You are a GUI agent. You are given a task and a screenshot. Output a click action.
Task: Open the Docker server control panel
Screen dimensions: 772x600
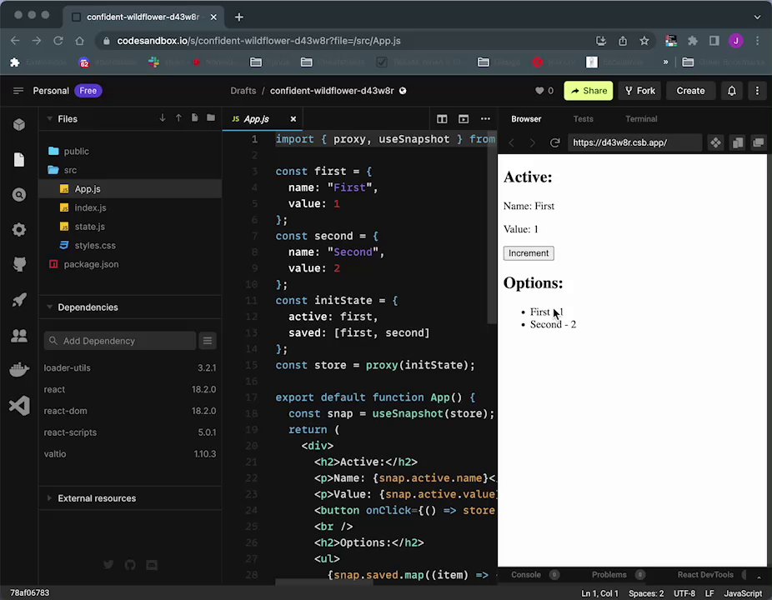tap(19, 370)
